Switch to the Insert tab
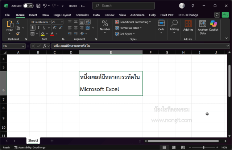Viewport: 232px width, 150px height. point(33,15)
